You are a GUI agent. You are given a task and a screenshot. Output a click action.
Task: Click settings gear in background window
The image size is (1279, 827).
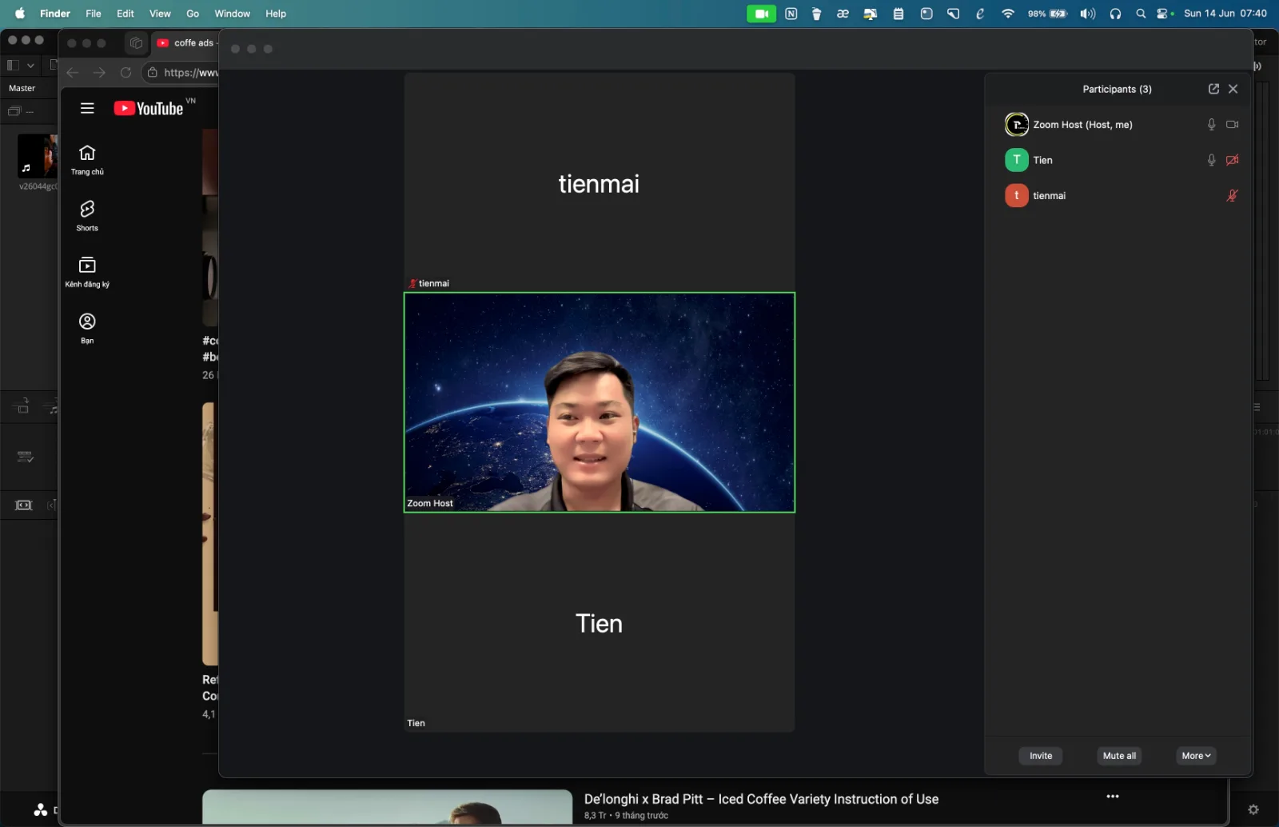pos(1253,809)
